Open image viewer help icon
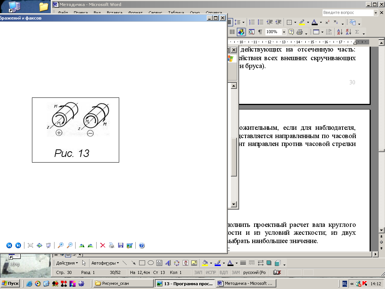The width and height of the screenshot is (385, 289). (x=142, y=245)
